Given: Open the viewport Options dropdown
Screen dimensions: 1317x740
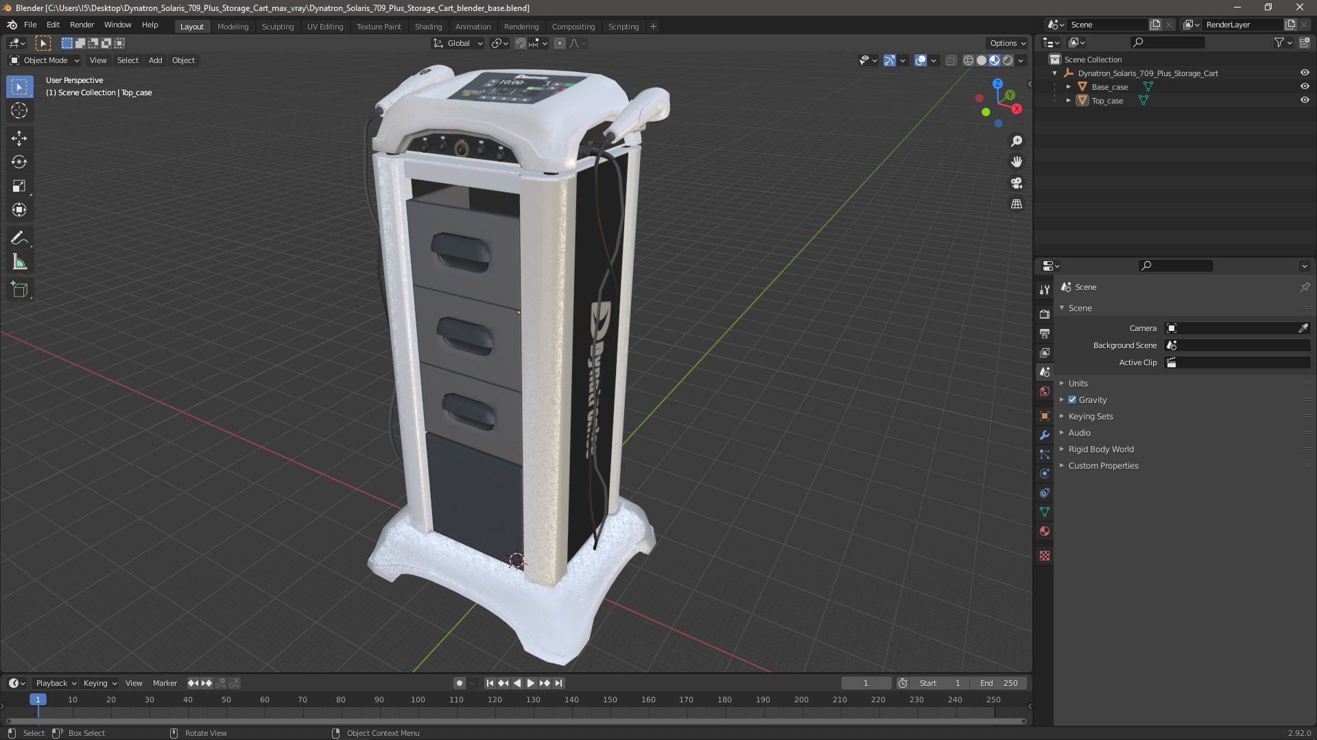Looking at the screenshot, I should [1008, 43].
